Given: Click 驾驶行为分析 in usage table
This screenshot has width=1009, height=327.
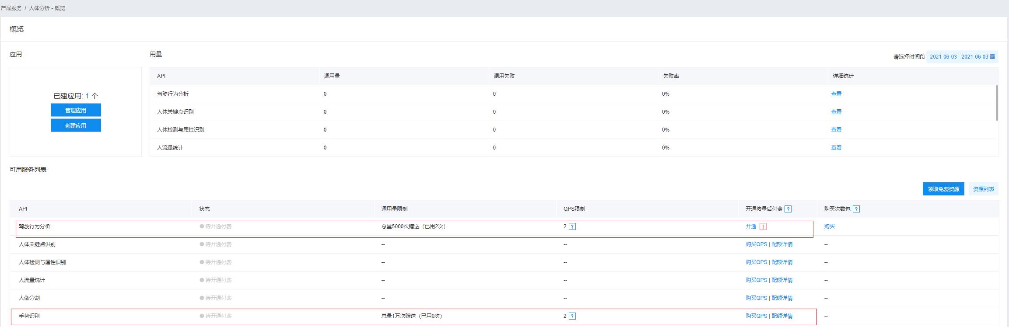Looking at the screenshot, I should pyautogui.click(x=172, y=94).
